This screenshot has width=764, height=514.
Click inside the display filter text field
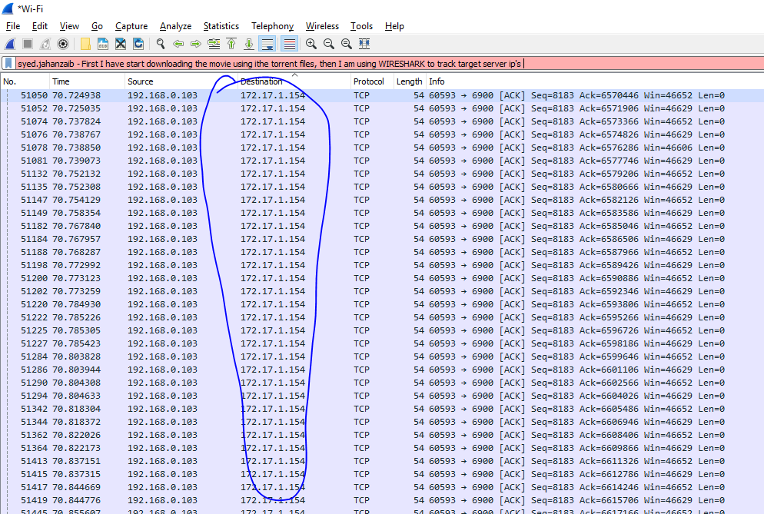coord(615,63)
